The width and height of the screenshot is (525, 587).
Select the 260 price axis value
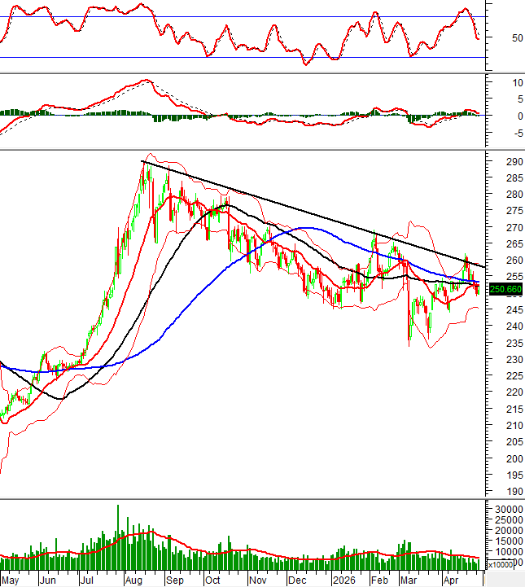click(x=514, y=261)
